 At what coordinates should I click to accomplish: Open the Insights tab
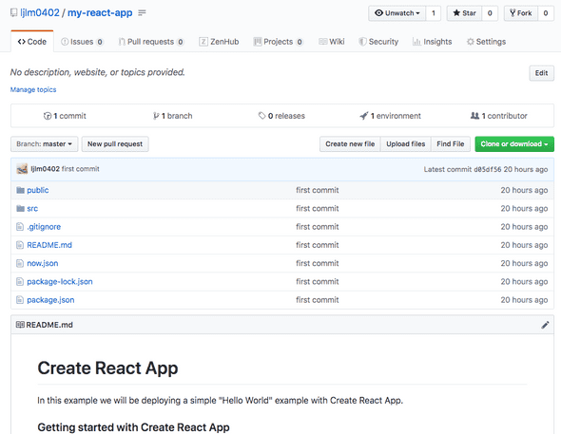[x=433, y=42]
